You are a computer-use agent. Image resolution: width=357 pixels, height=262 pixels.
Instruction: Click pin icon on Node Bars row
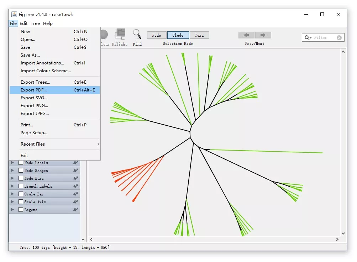[75, 178]
